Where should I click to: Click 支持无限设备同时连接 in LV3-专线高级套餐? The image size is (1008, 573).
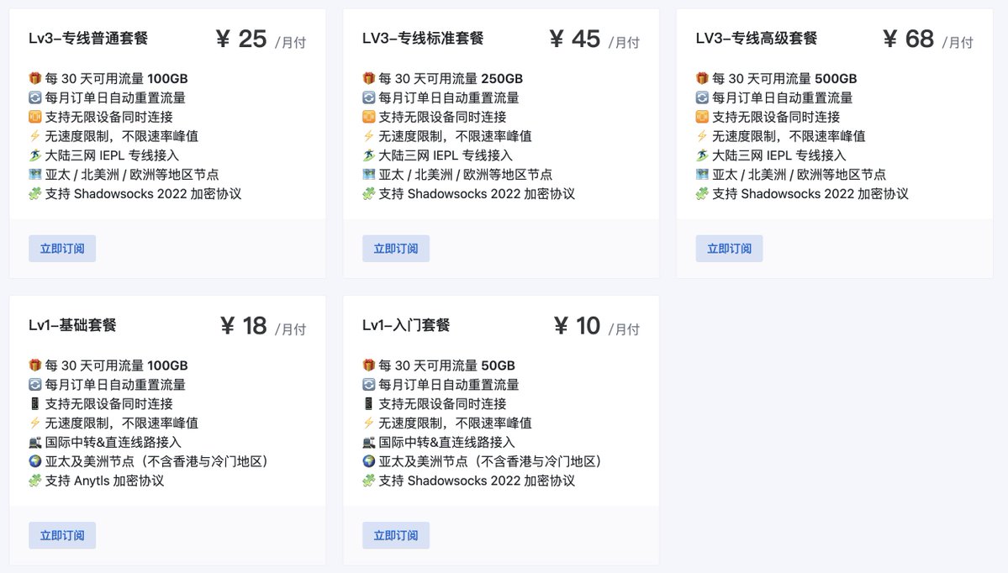click(776, 117)
